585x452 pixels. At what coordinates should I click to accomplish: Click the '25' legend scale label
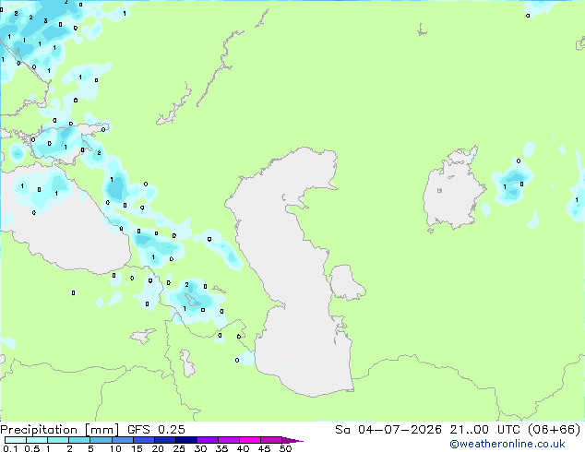pyautogui.click(x=179, y=448)
